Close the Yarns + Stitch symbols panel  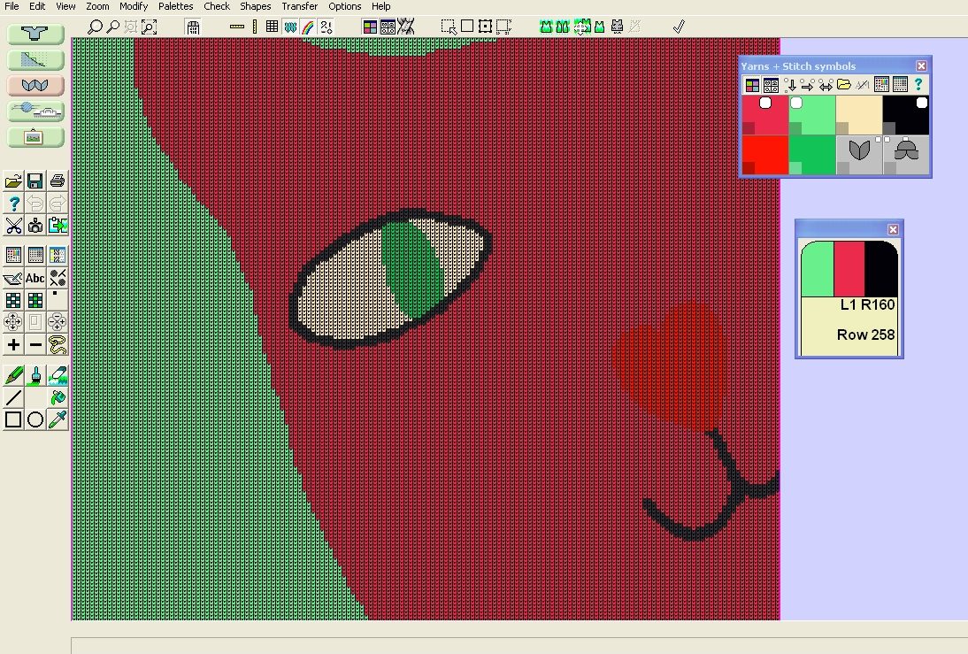(921, 65)
